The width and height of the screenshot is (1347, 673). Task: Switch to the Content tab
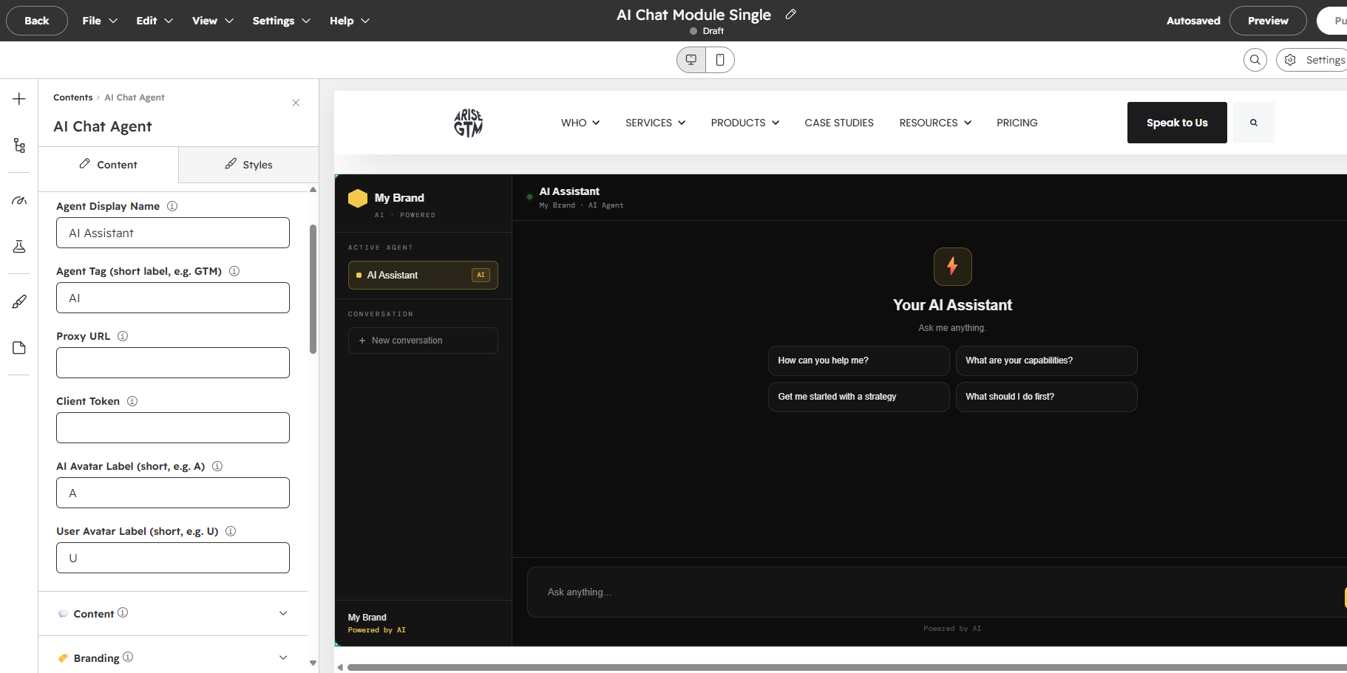tap(108, 165)
